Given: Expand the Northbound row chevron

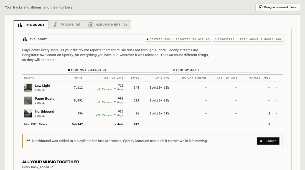Looking at the screenshot, I should [276, 113].
